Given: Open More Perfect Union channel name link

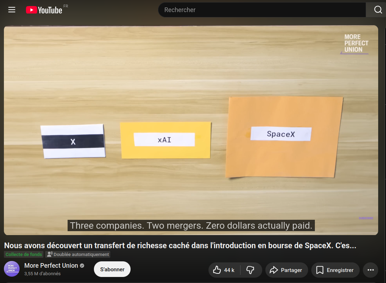Looking at the screenshot, I should point(51,266).
